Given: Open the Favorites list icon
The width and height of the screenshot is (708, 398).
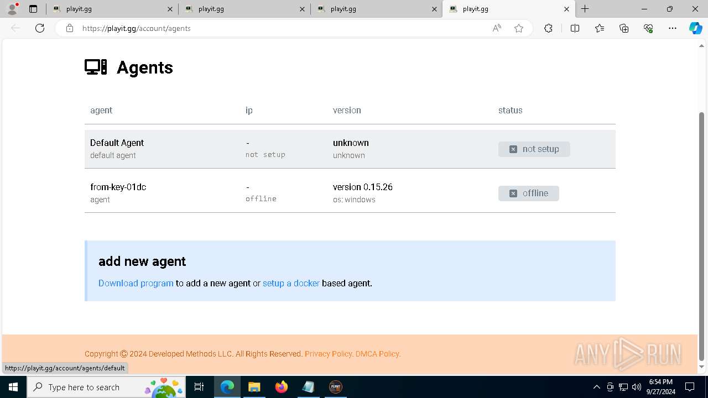Looking at the screenshot, I should point(600,28).
